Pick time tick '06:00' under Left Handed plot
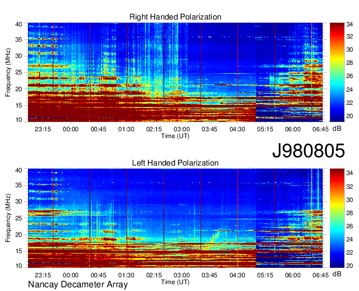Image resolution: width=359 pixels, height=291 pixels. pyautogui.click(x=293, y=275)
